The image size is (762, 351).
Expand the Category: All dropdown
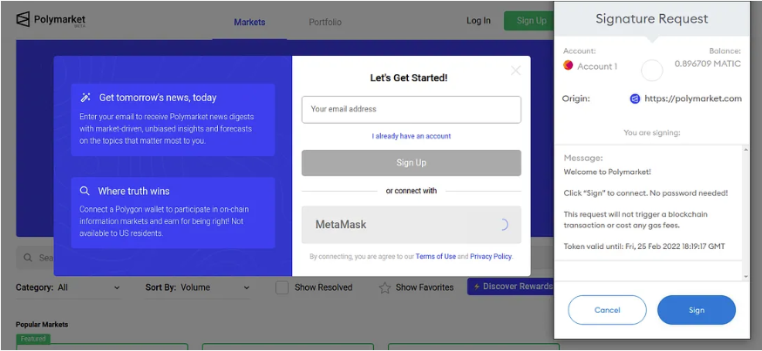(x=68, y=287)
